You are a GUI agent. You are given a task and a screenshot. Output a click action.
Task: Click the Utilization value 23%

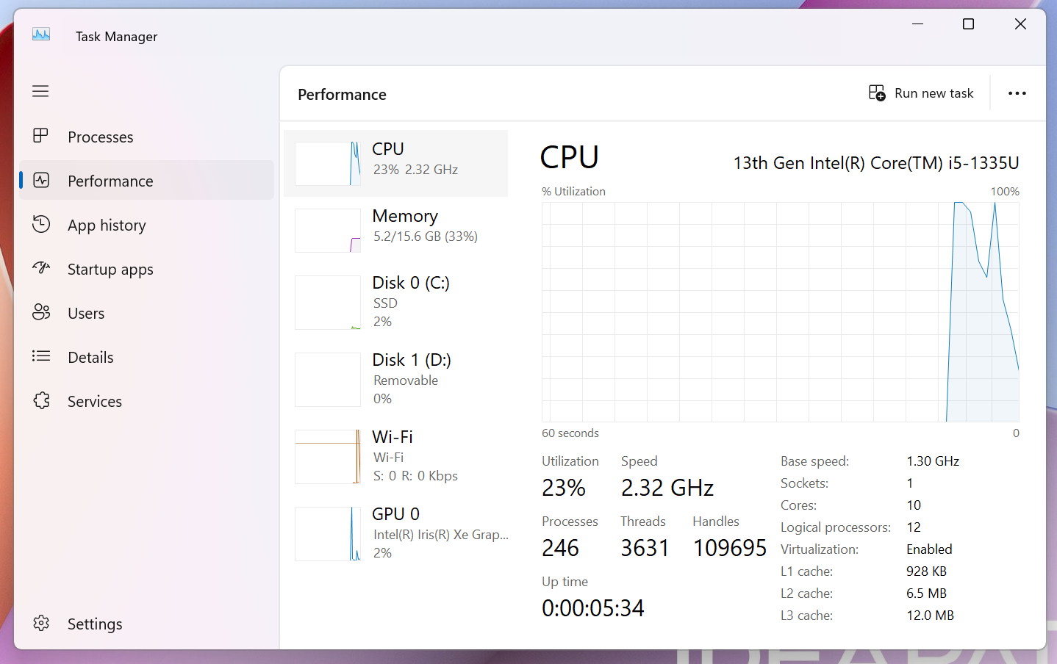tap(564, 488)
